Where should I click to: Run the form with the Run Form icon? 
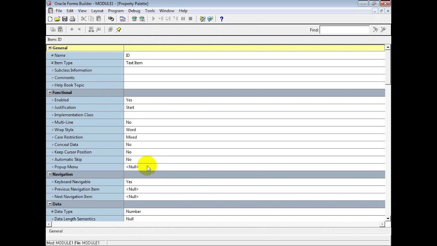coord(134,19)
